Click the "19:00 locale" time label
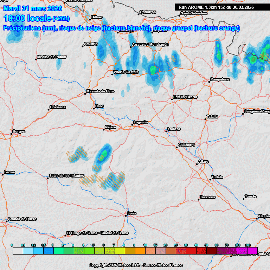The width and height of the screenshot is (270, 270). 27,18
